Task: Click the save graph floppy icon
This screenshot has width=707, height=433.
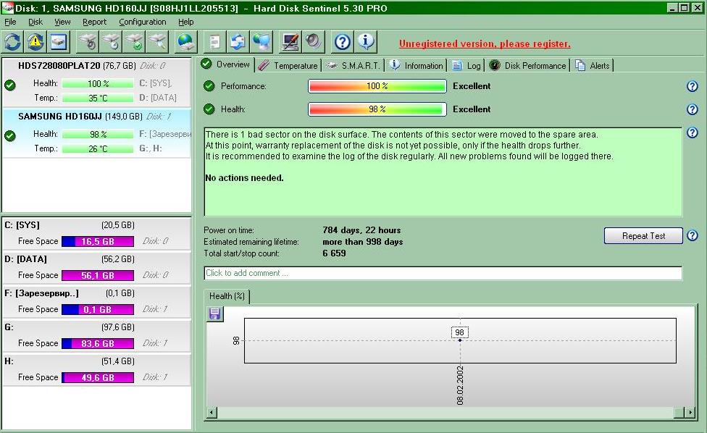Action: (x=214, y=314)
